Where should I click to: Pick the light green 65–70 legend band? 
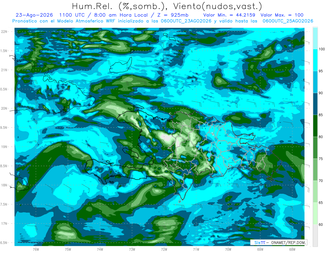click(x=315, y=192)
